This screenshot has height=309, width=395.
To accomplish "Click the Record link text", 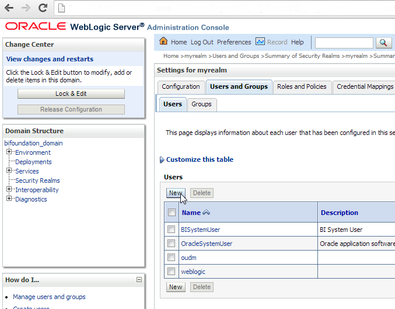I will click(x=277, y=42).
